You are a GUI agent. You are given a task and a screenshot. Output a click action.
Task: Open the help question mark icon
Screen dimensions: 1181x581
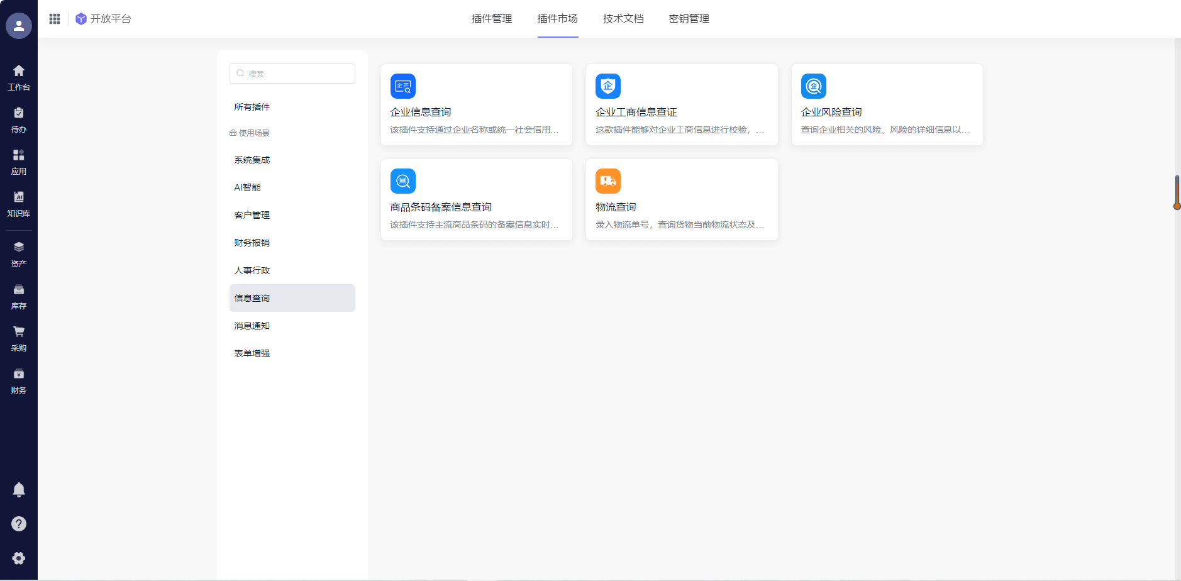point(19,524)
